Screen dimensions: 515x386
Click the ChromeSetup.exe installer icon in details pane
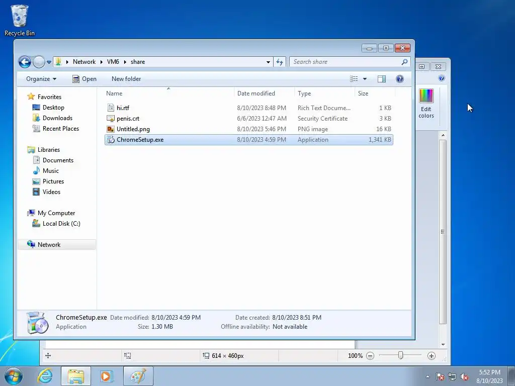(x=37, y=323)
